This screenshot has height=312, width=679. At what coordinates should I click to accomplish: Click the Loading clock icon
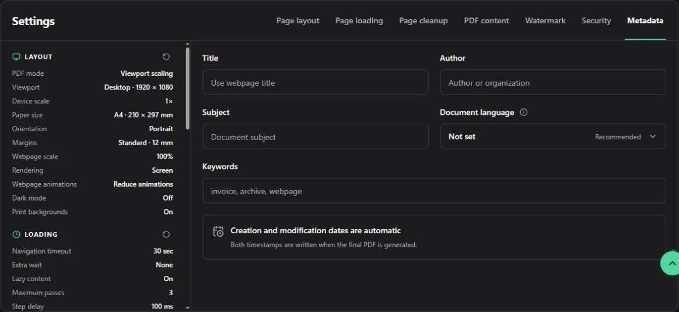(x=16, y=234)
